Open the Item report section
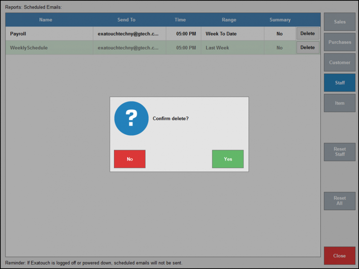359x269 pixels. pyautogui.click(x=339, y=103)
